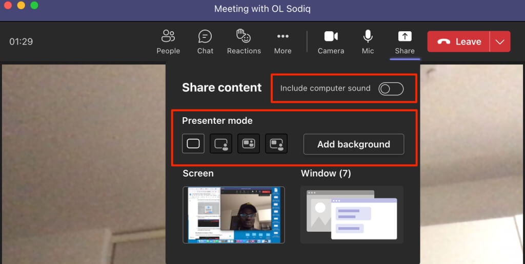Select Standout presenter mode
The height and width of the screenshot is (264, 525).
(x=221, y=144)
